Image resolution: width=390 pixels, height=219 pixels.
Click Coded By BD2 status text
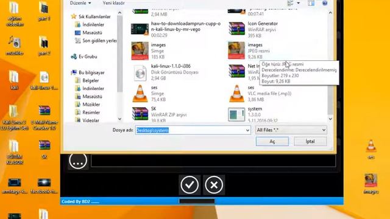80,201
